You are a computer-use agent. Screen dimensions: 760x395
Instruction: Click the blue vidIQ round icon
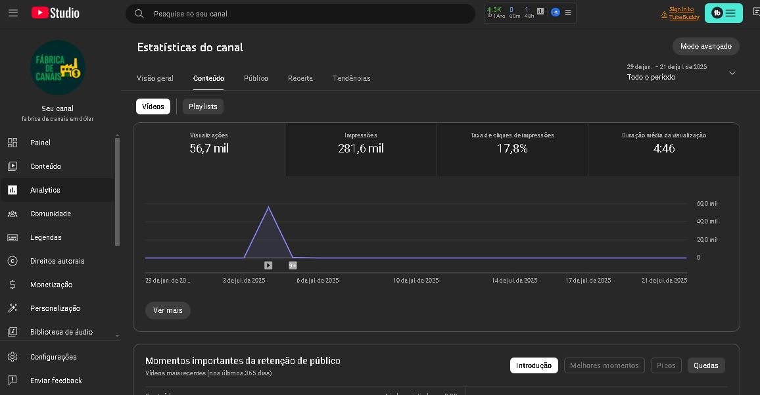[x=556, y=12]
